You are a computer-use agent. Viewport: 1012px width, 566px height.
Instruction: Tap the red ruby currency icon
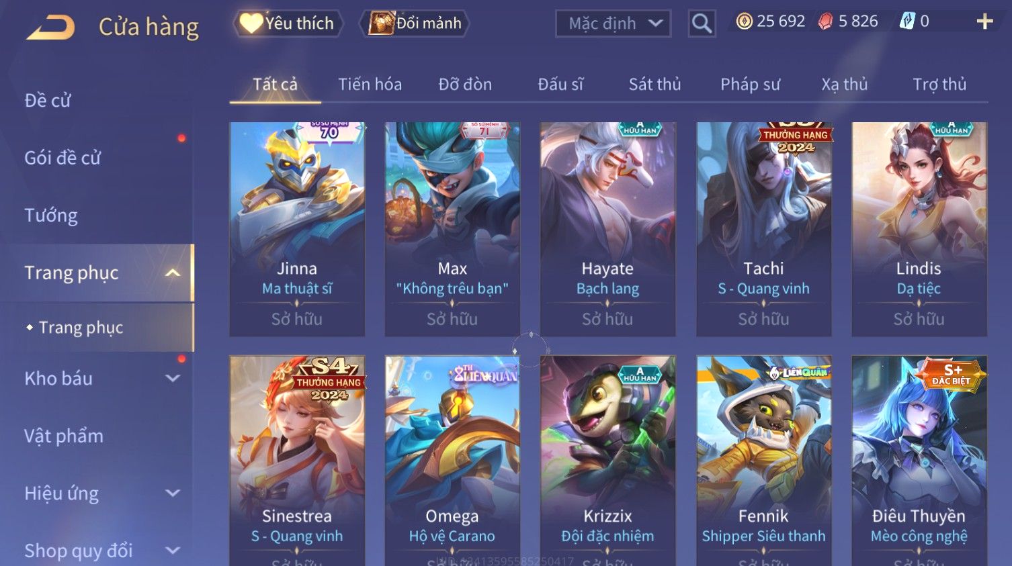click(x=825, y=21)
